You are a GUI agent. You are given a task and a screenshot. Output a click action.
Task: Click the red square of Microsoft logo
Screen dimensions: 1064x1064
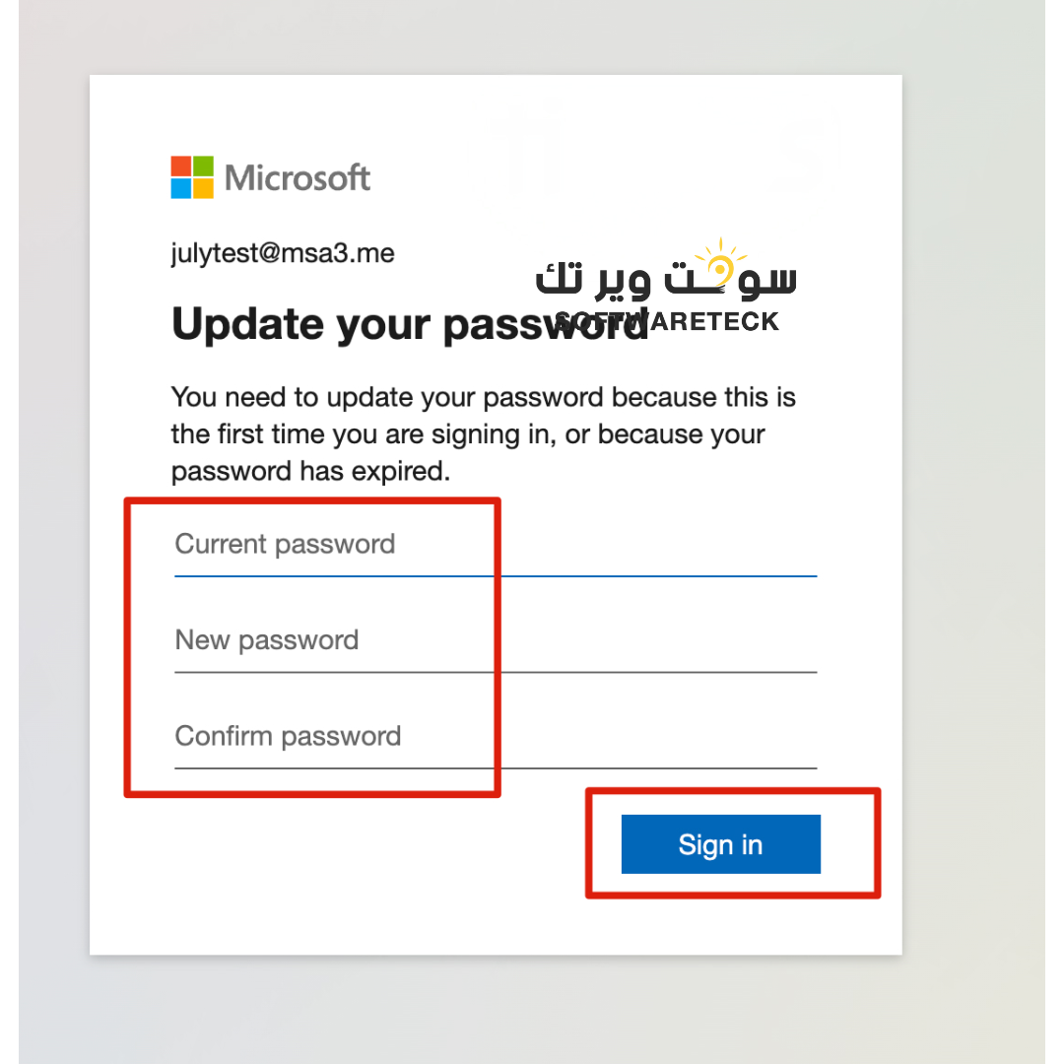click(181, 166)
